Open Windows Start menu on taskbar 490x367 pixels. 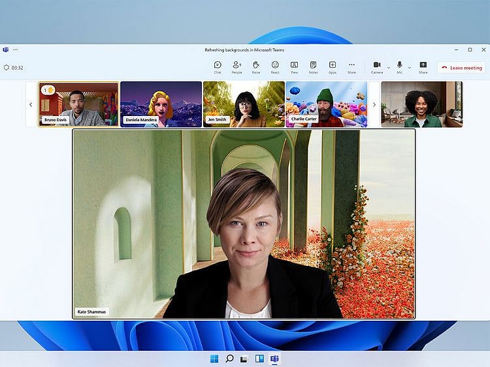[214, 359]
